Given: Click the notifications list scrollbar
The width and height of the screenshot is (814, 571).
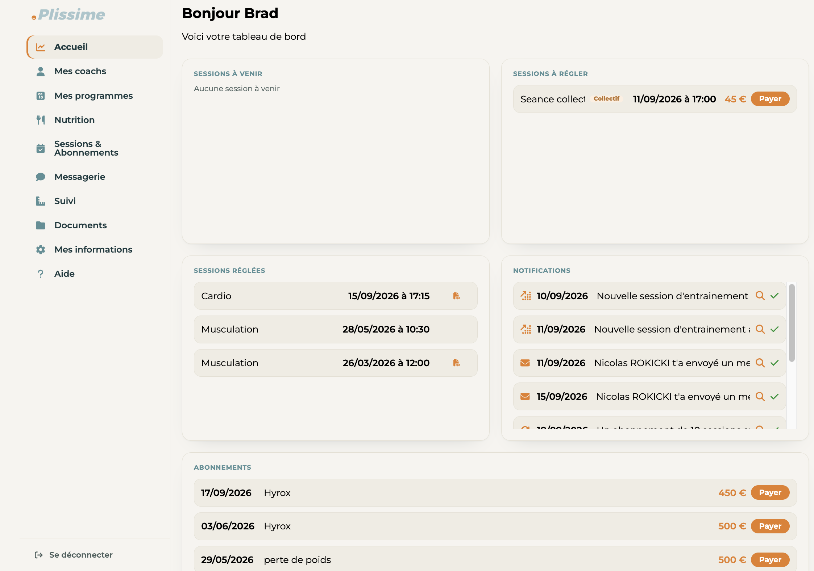Looking at the screenshot, I should coord(792,323).
